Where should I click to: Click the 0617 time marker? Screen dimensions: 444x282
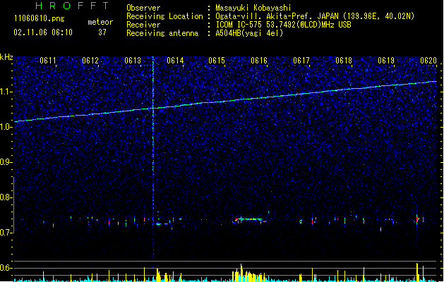click(x=301, y=61)
